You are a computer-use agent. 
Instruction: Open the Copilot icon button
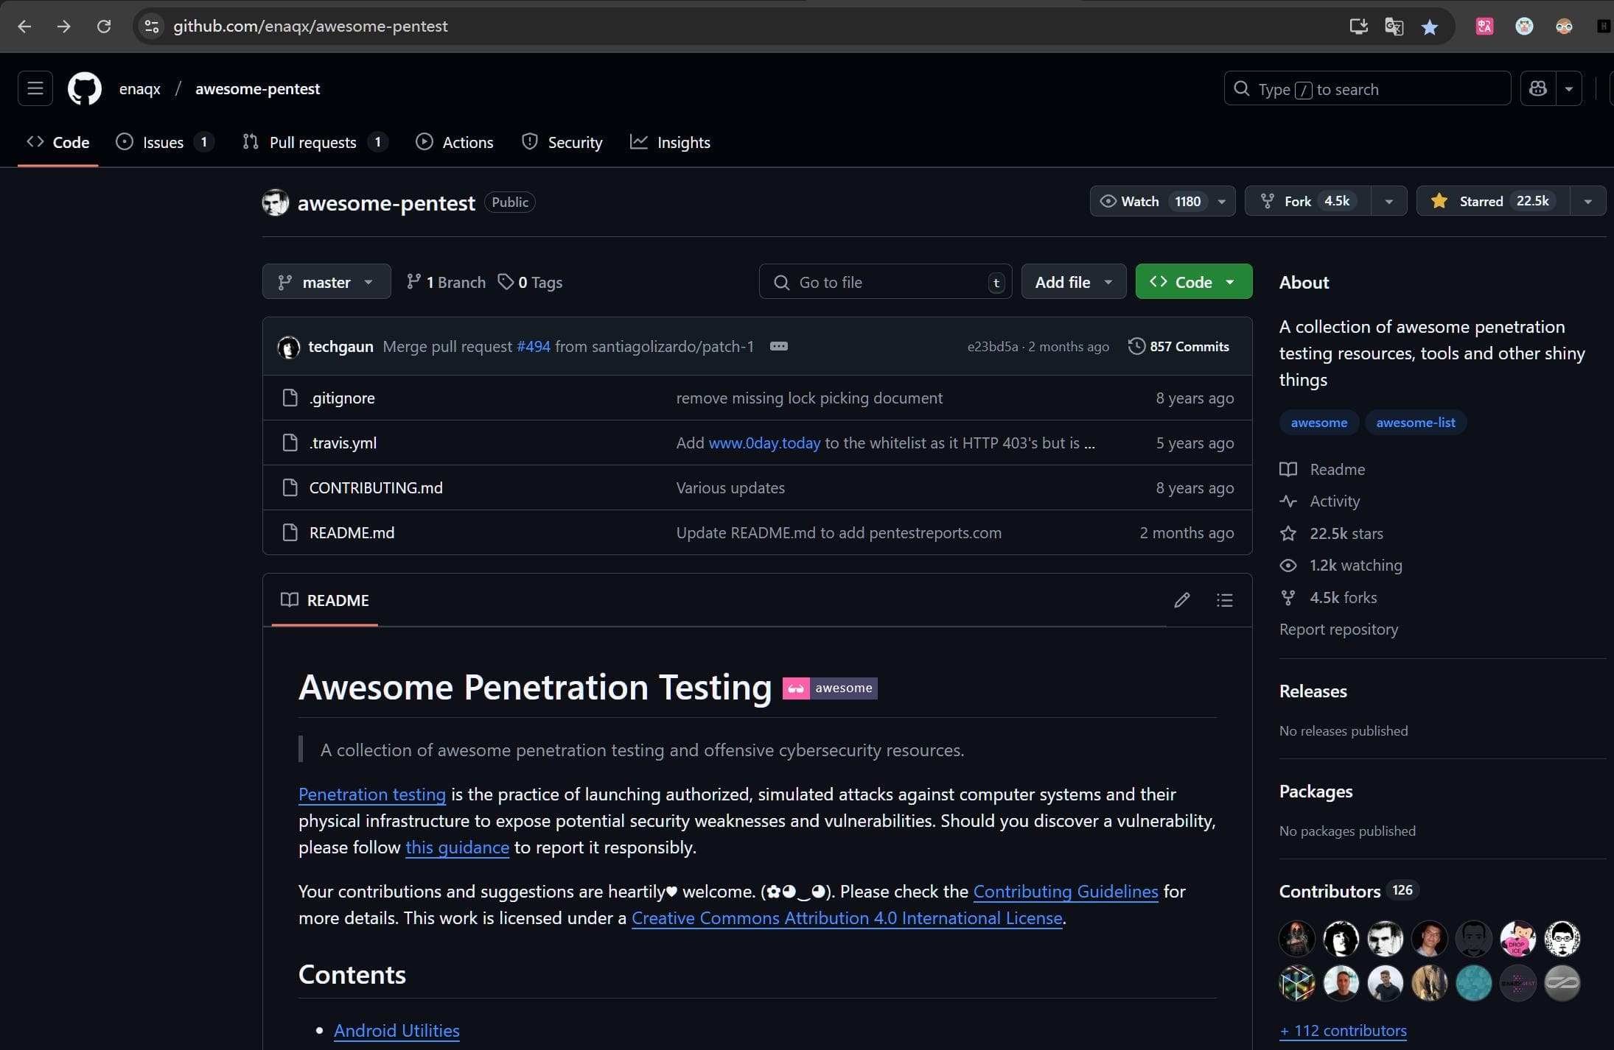(x=1538, y=88)
